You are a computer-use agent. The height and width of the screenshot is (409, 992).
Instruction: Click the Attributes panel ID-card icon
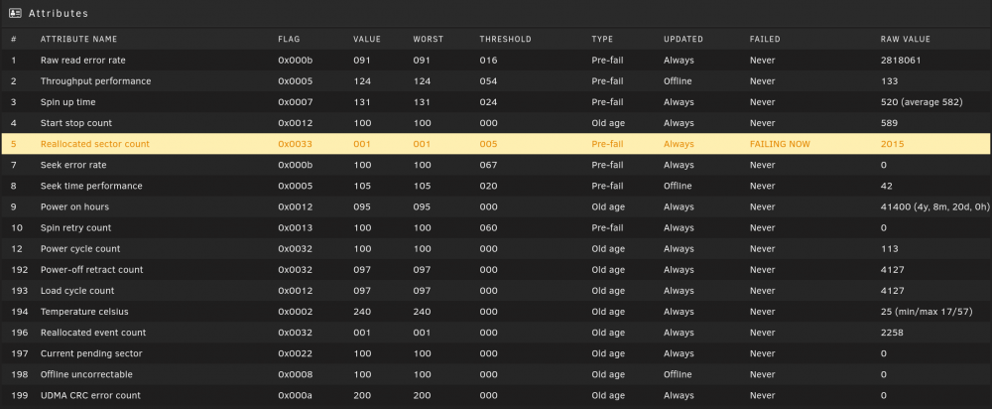(x=15, y=13)
